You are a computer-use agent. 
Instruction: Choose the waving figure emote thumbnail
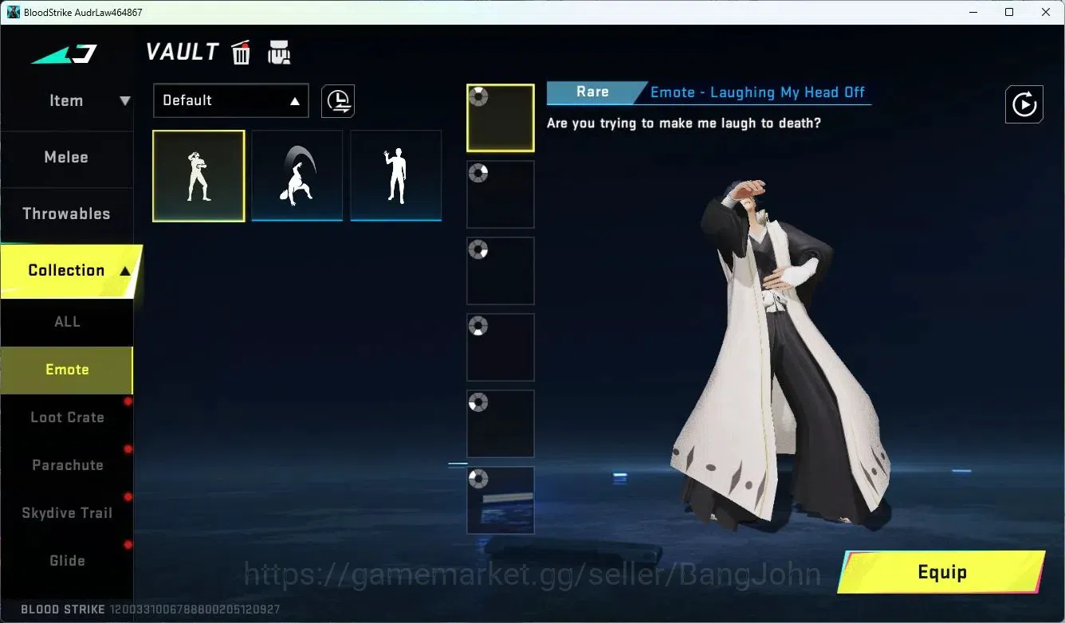click(x=396, y=176)
